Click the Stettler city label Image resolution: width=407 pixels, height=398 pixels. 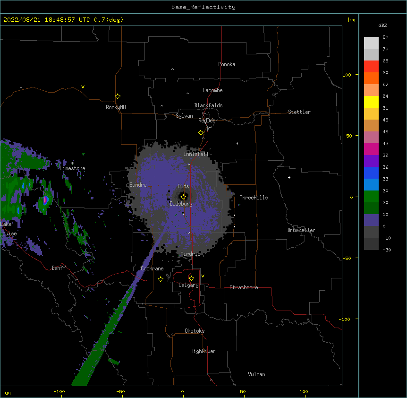tap(299, 112)
